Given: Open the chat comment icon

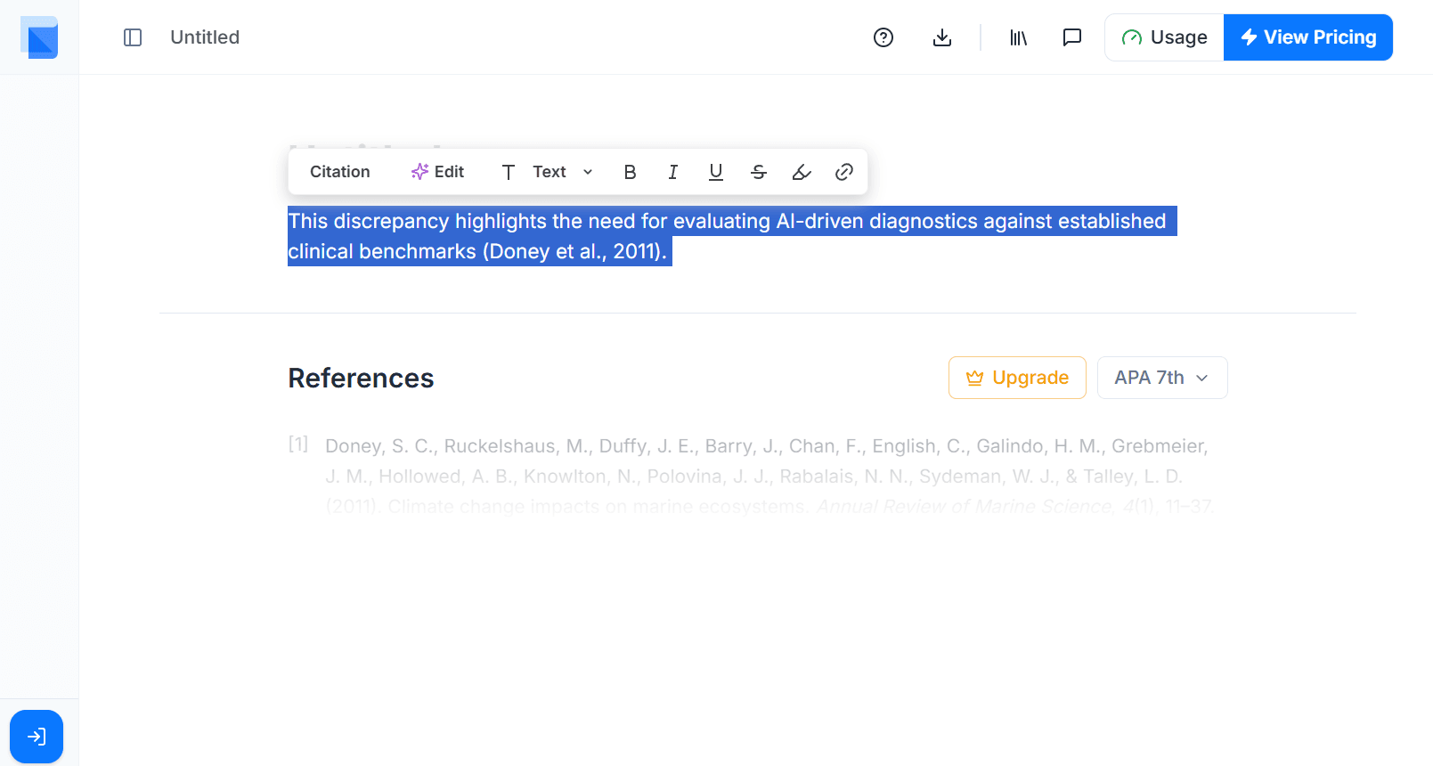Looking at the screenshot, I should tap(1071, 37).
